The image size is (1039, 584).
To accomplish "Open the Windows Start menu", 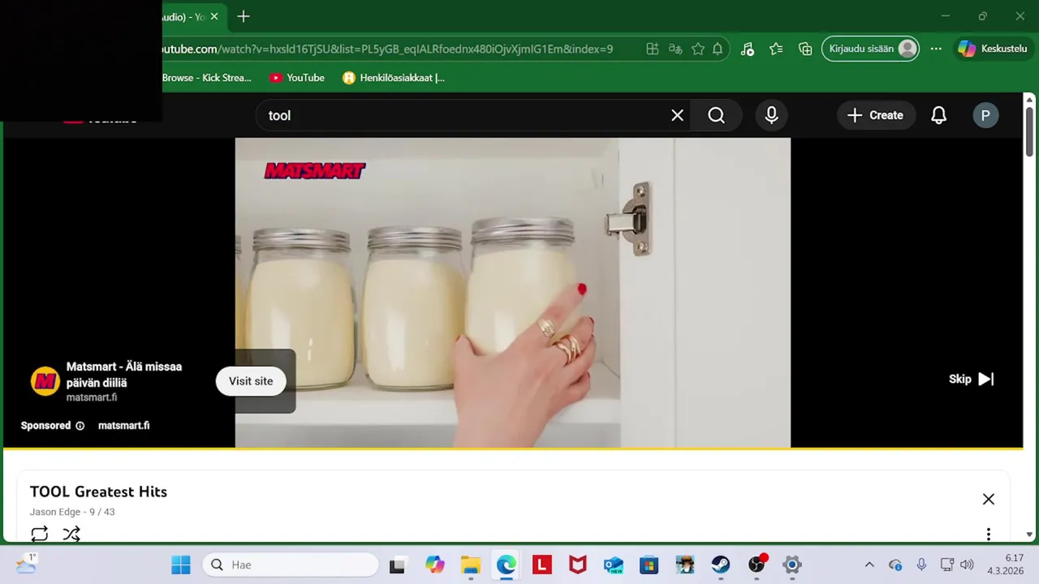I will click(x=180, y=565).
